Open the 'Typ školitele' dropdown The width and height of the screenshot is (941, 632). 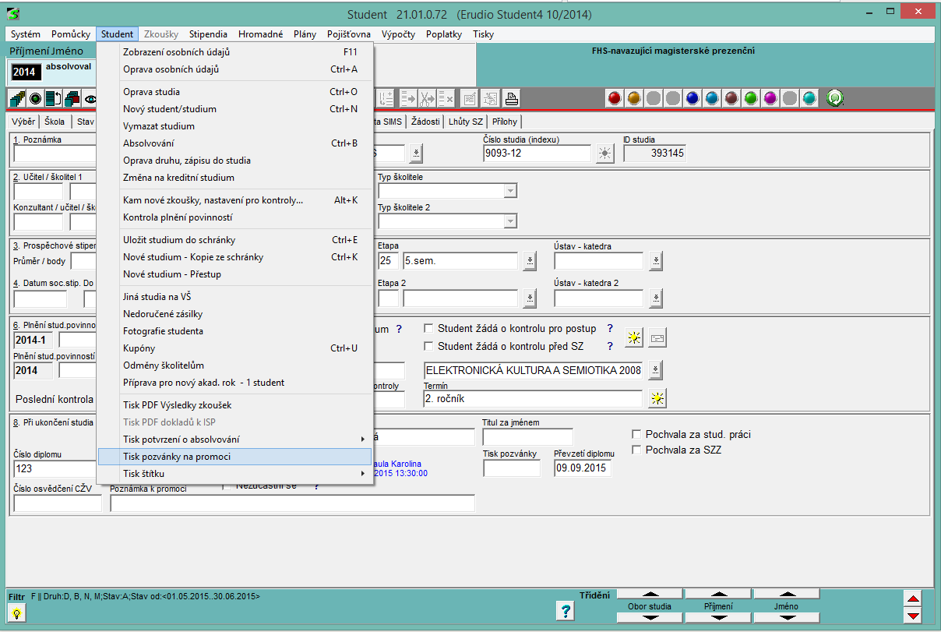510,191
